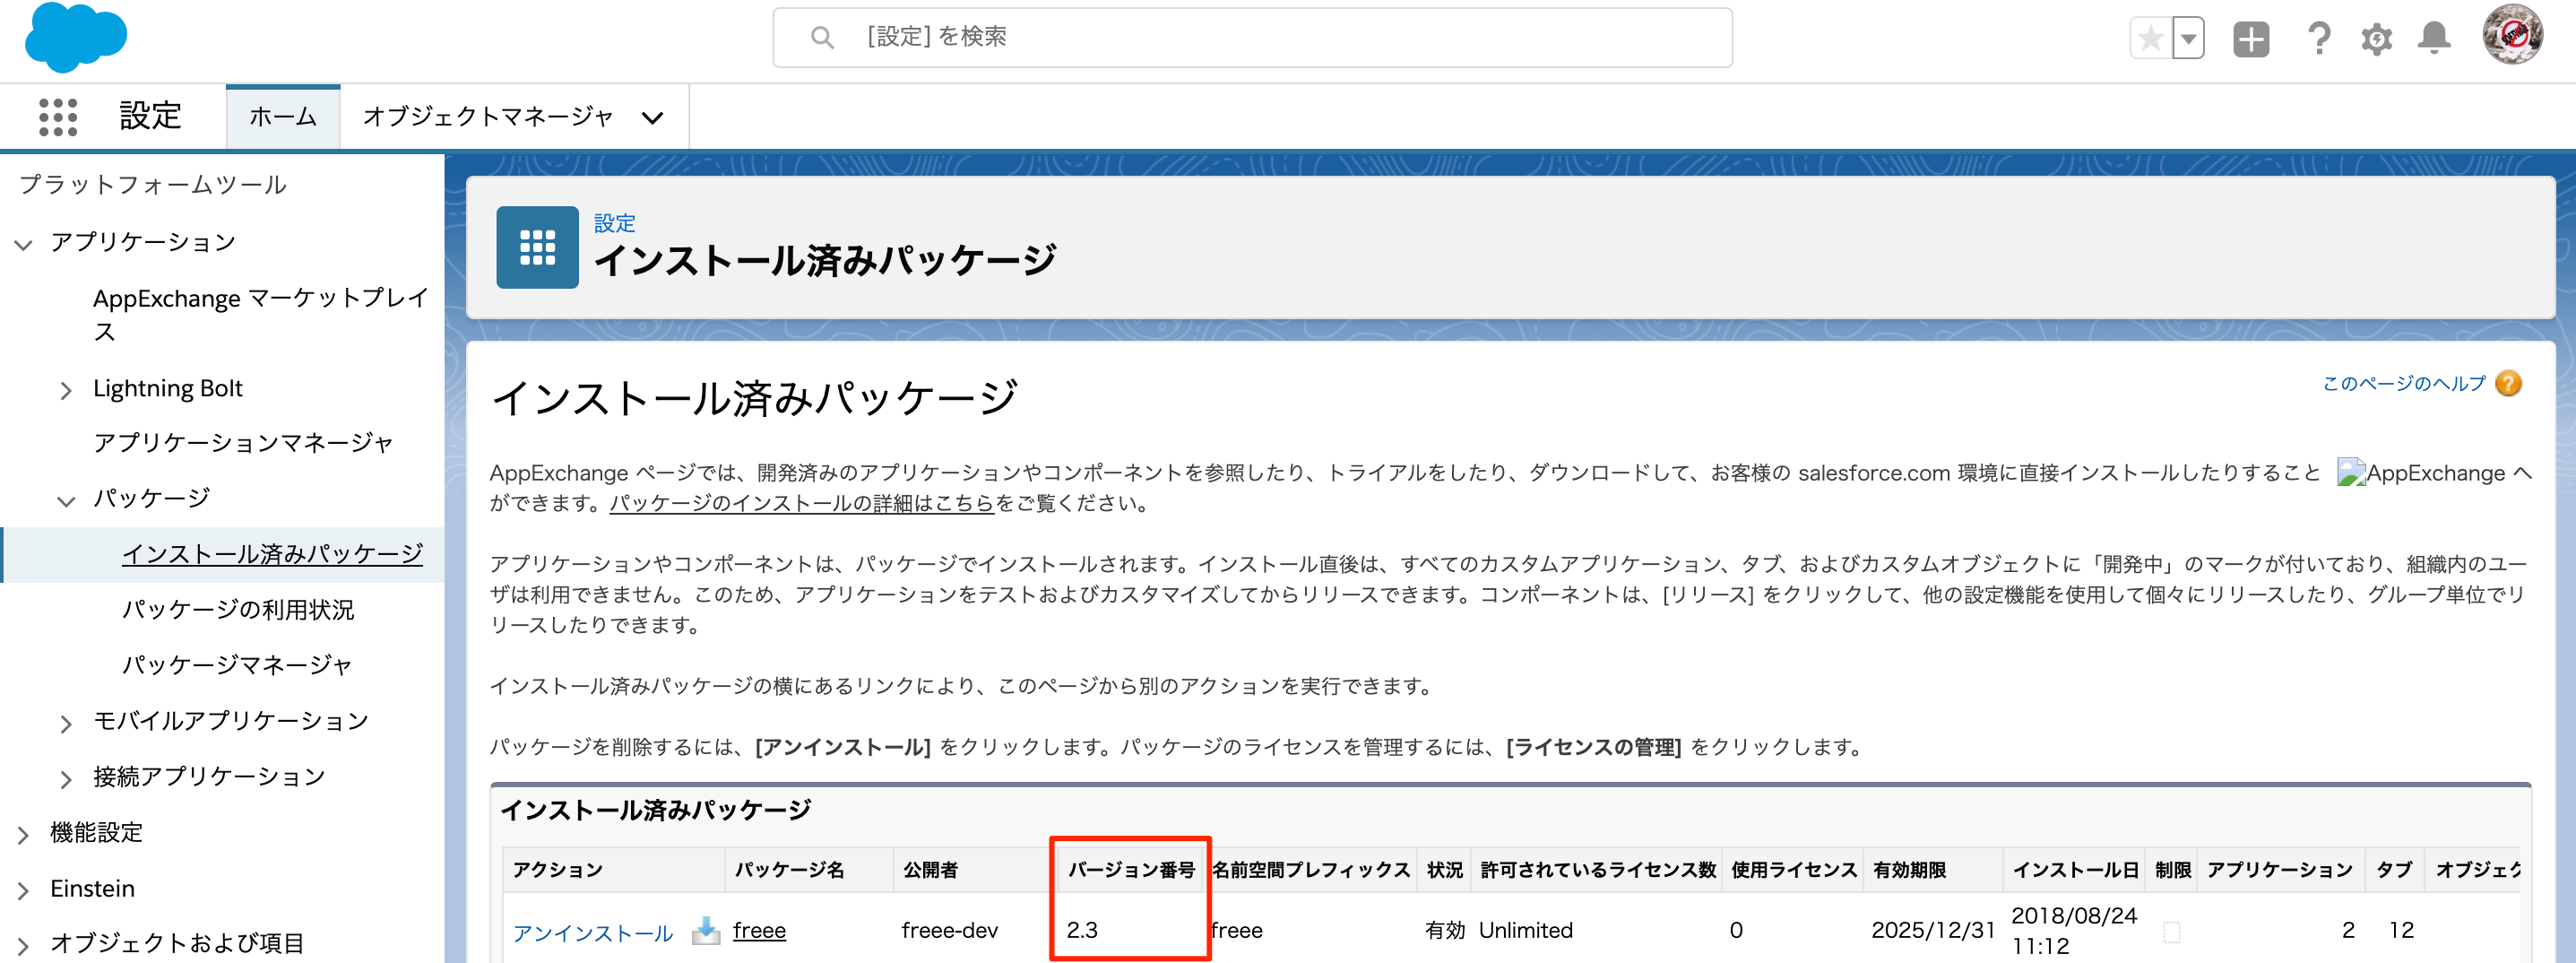
Task: Open the App Launcher dots grid
Action: (x=58, y=117)
